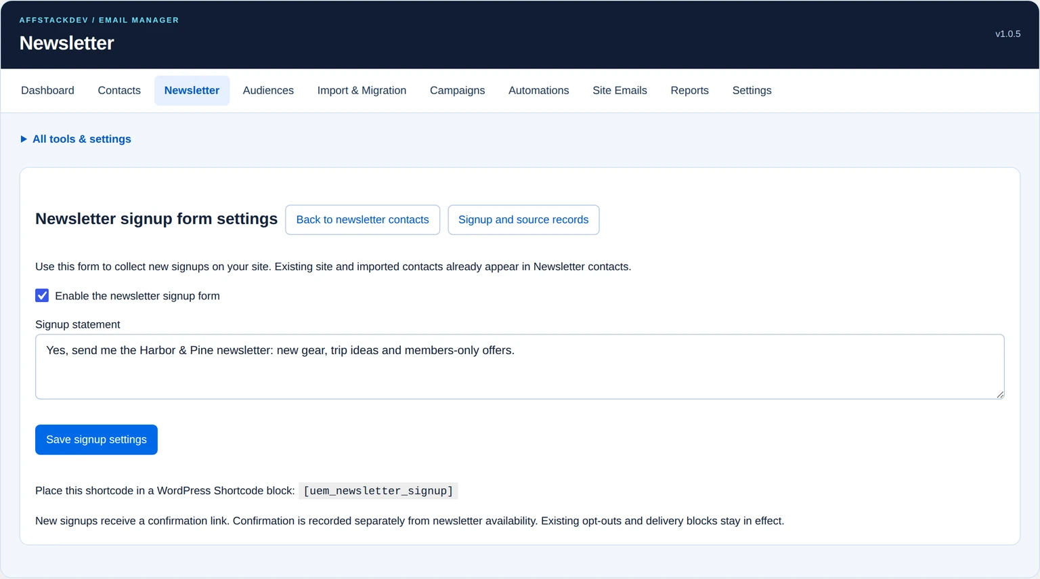Click the Signup statement field label

[77, 325]
